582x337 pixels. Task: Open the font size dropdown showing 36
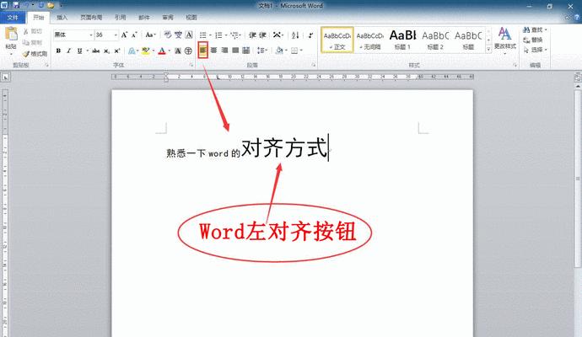116,35
